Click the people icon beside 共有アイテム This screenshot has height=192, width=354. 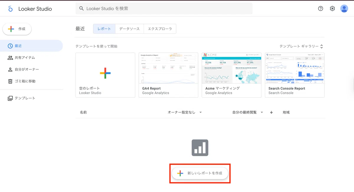tap(10, 58)
